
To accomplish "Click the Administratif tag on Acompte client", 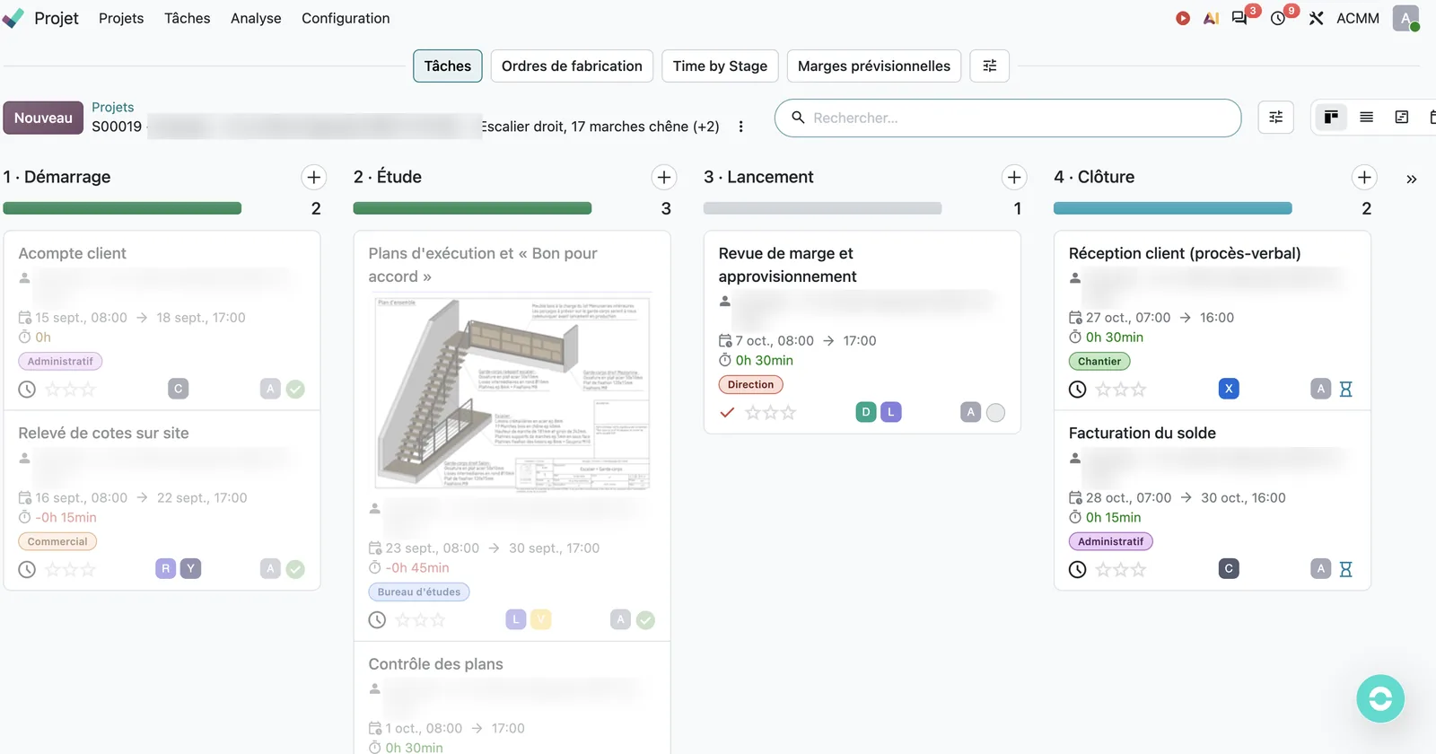I will [60, 361].
